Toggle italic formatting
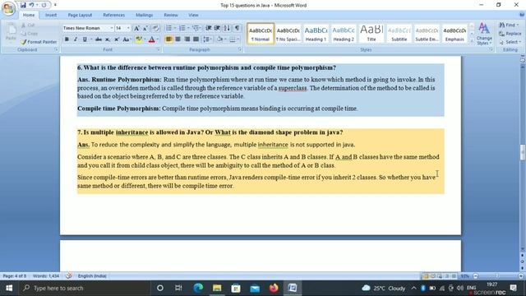526x296 pixels. tap(76, 39)
